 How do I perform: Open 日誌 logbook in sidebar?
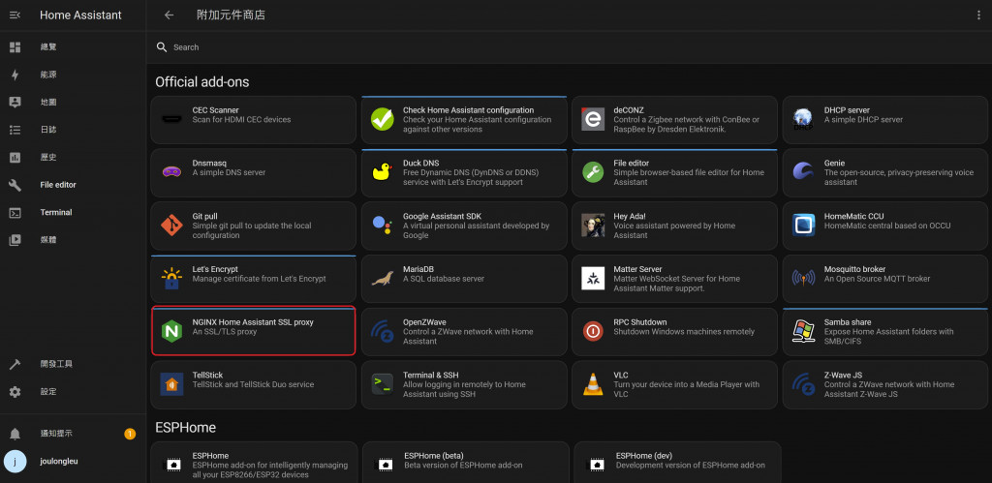tap(73, 130)
